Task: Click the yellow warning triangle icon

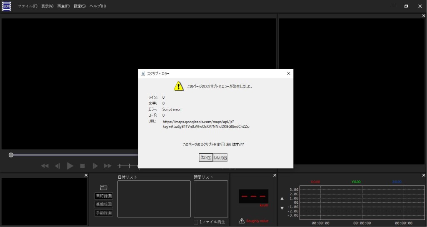Action: click(x=179, y=86)
